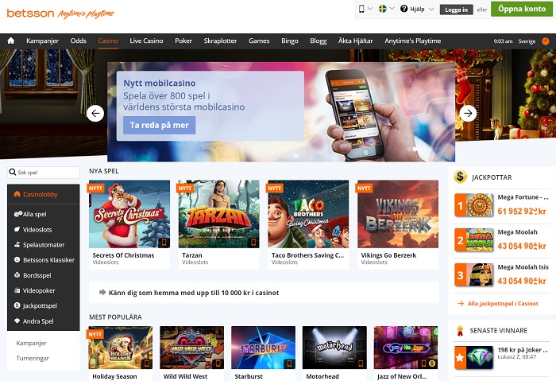The image size is (556, 381).
Task: Open the Skraplotter navigation tab
Action: [x=220, y=41]
